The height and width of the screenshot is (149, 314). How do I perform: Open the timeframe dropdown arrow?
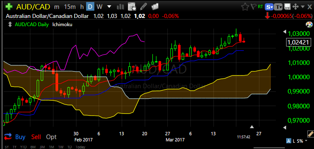109,7
